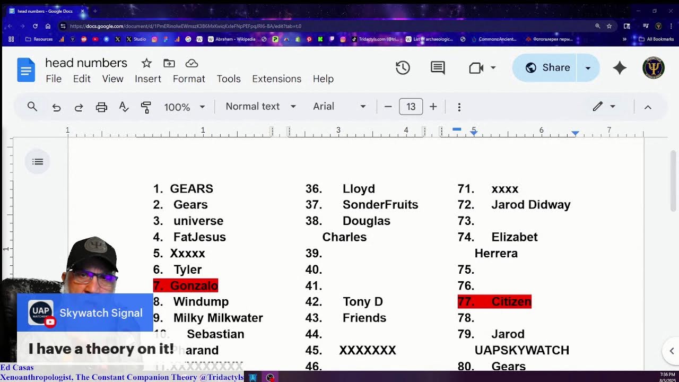Select the paint format roller icon
Screen dimensions: 679x382
pos(146,107)
